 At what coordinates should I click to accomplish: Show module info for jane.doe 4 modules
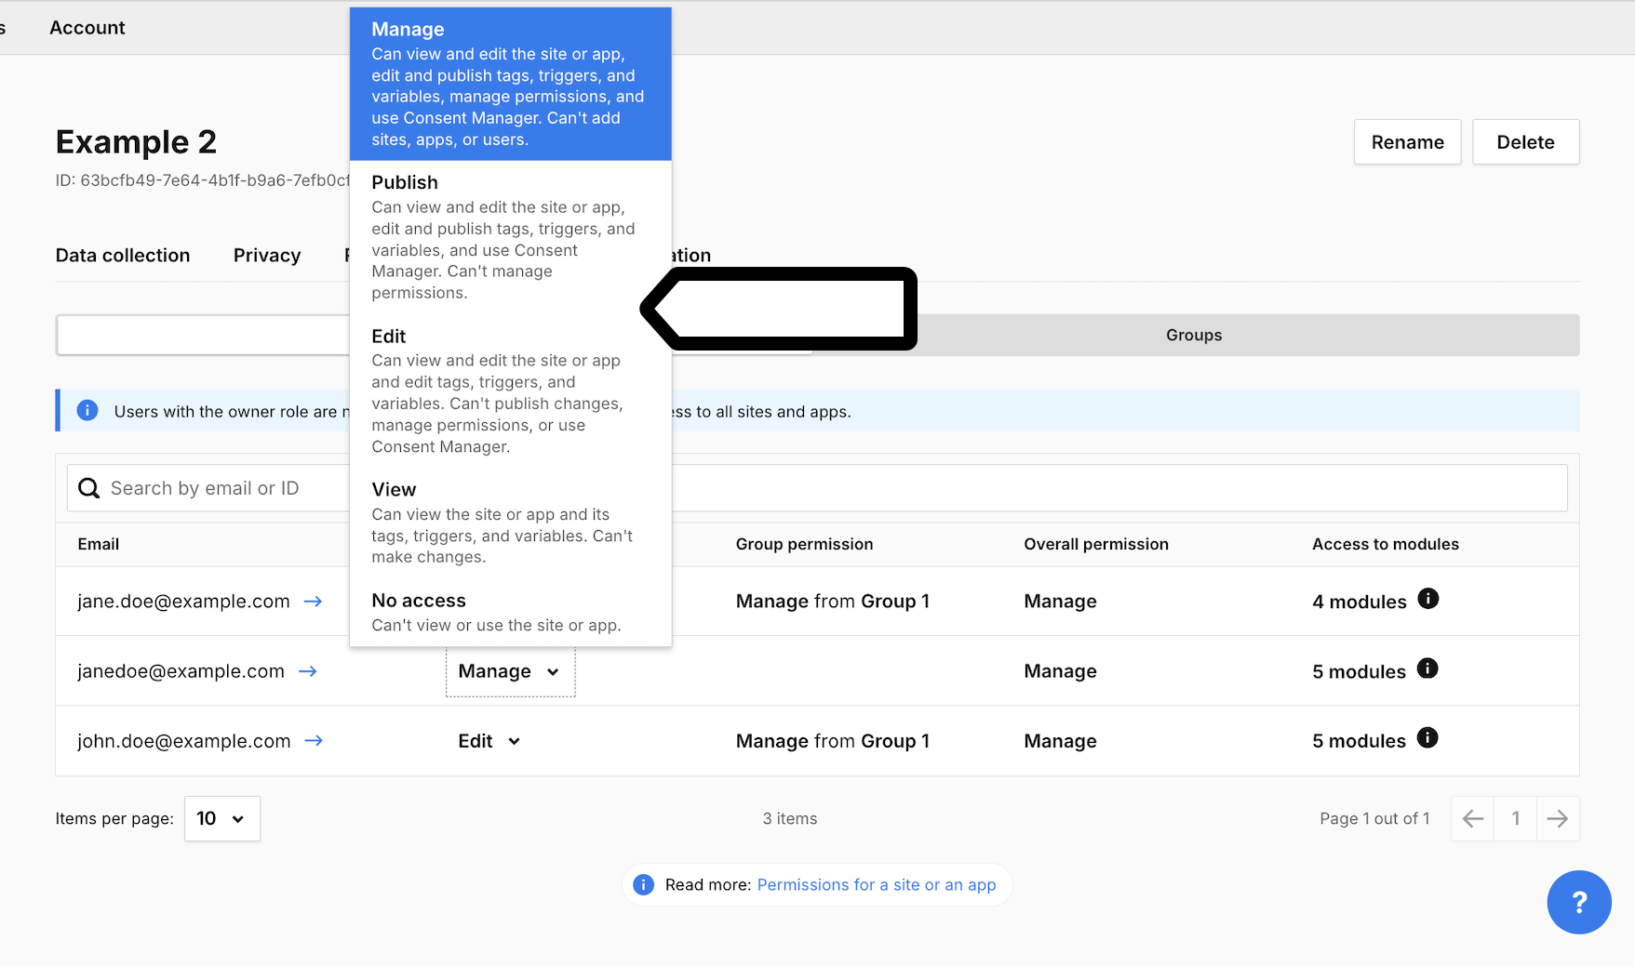pyautogui.click(x=1428, y=599)
